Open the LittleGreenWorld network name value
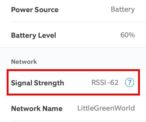This screenshot has height=122, width=146. click(106, 108)
